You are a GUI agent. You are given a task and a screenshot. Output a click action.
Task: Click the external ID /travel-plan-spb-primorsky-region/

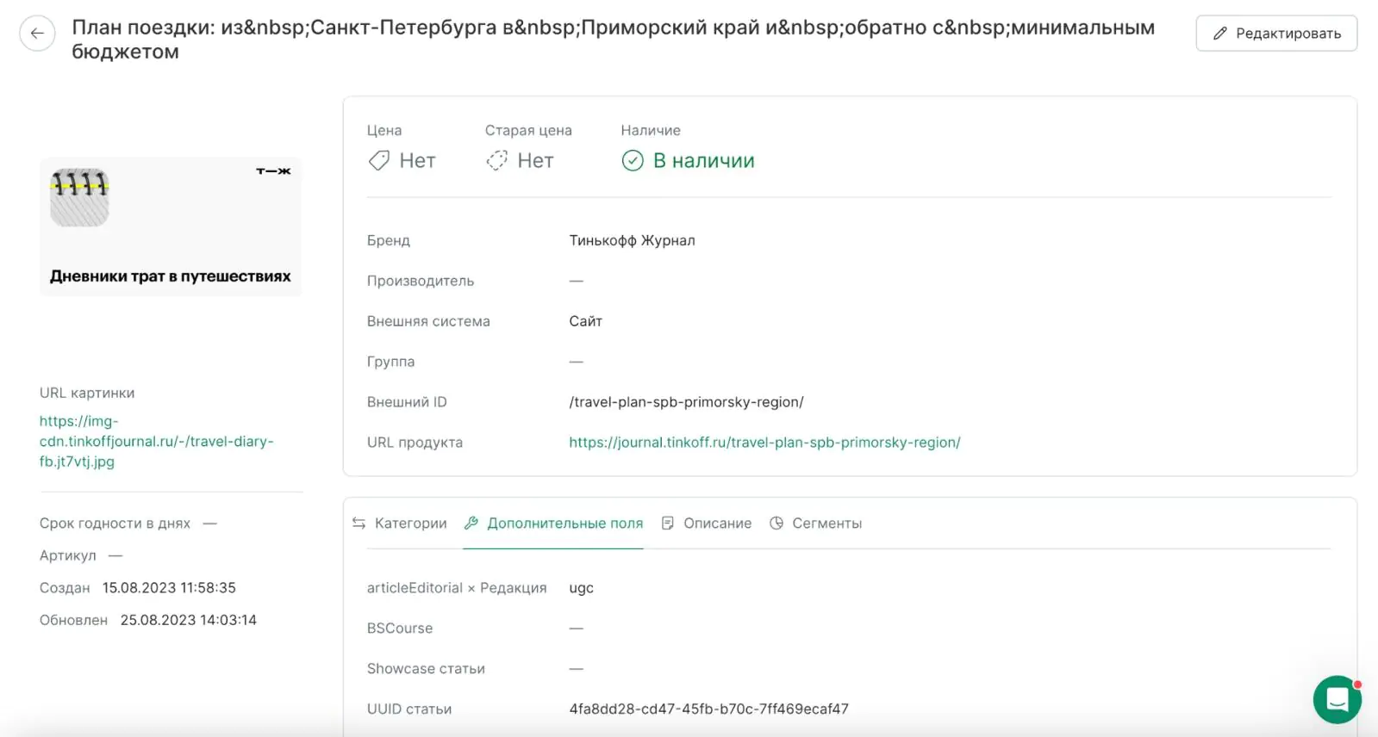pos(686,402)
